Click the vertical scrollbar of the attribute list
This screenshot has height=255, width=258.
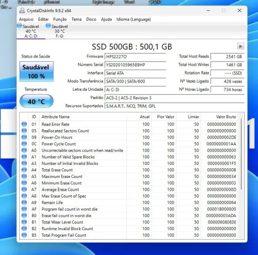point(241,154)
